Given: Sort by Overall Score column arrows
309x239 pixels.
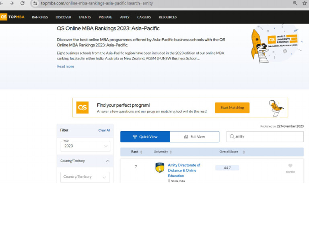Looking at the screenshot, I should coord(244,152).
